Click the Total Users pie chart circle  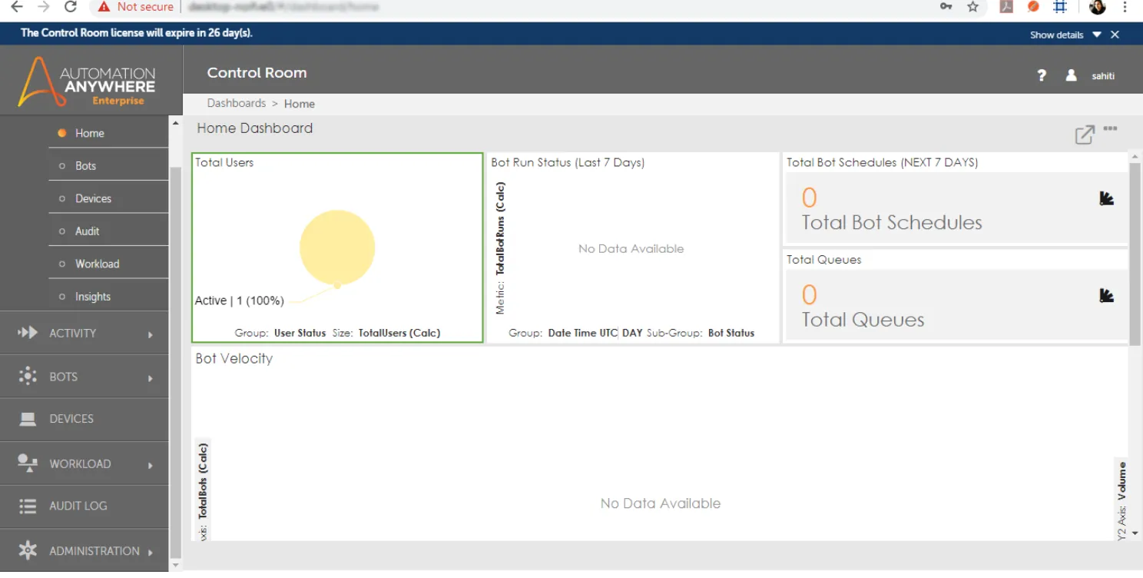coord(337,247)
